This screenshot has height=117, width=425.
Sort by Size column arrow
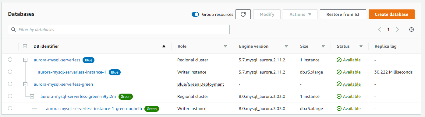[323, 46]
